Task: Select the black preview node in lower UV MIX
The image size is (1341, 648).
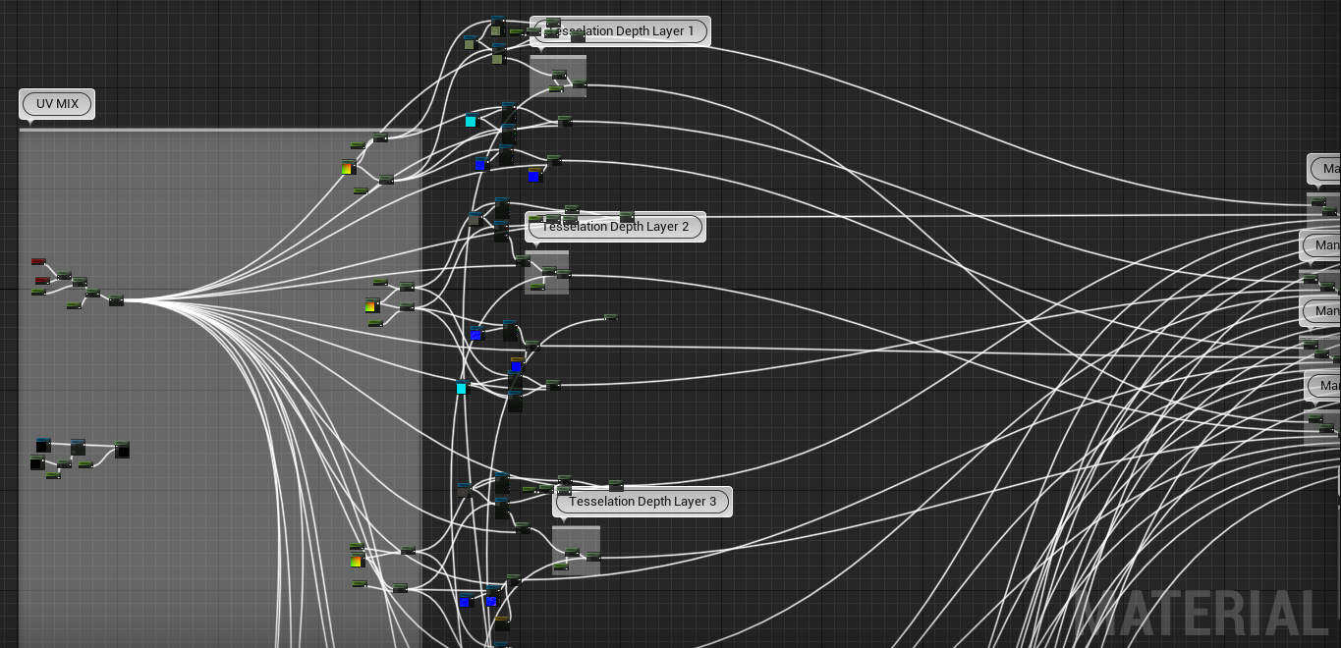Action: point(122,450)
